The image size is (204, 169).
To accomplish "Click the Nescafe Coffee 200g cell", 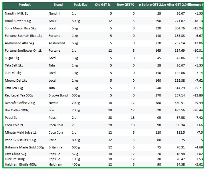I will pyautogui.click(x=20, y=103).
